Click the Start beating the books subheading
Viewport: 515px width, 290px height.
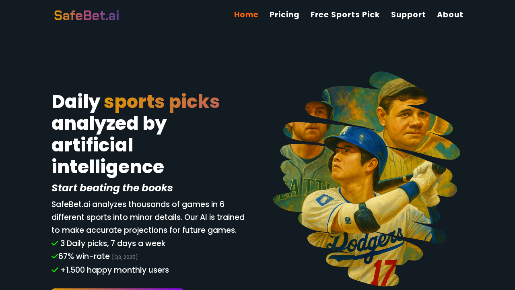pos(112,188)
